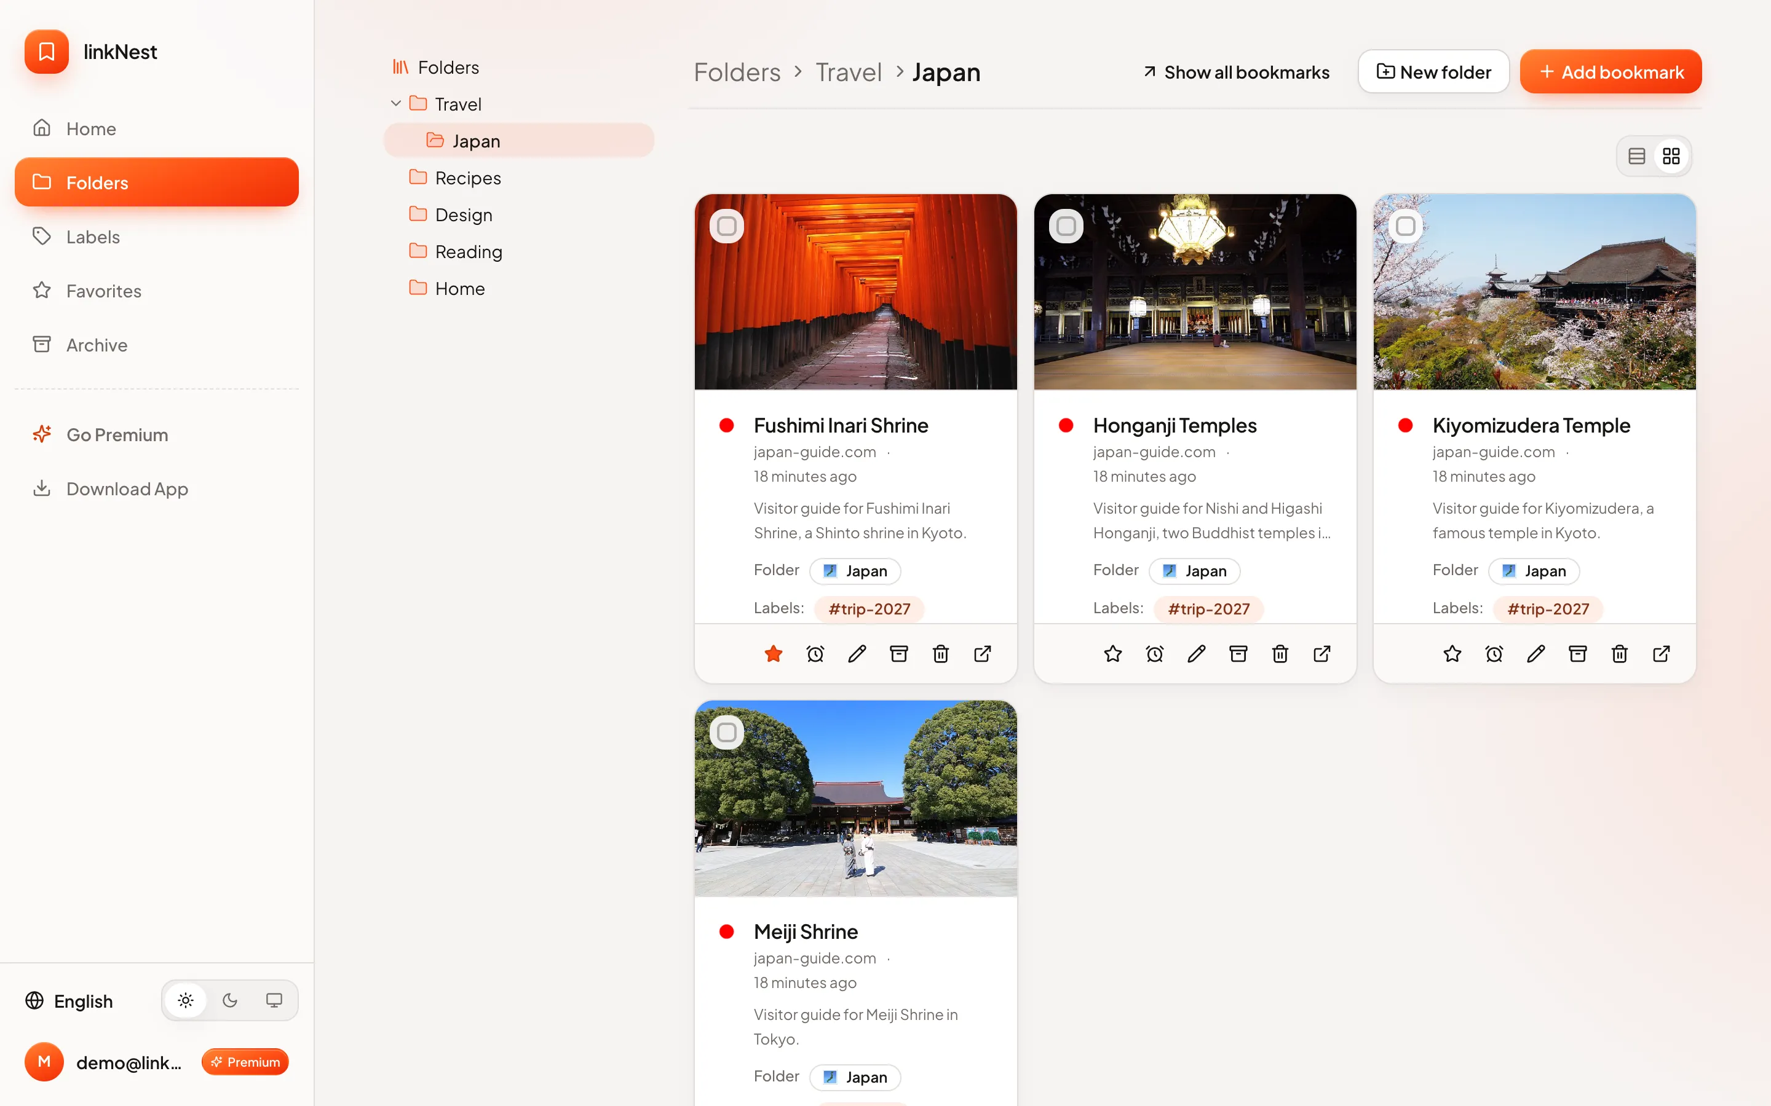
Task: Switch to grid view layout
Action: point(1671,156)
